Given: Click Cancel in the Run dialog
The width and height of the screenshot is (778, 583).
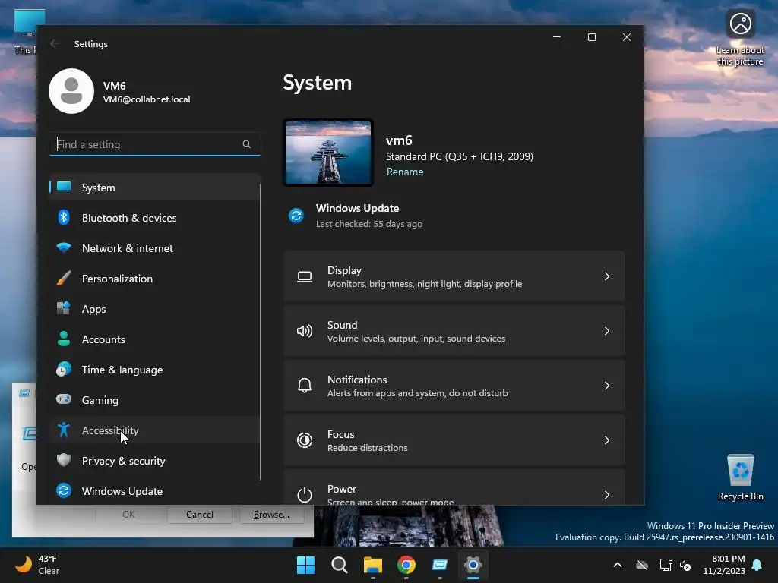Looking at the screenshot, I should click(200, 515).
